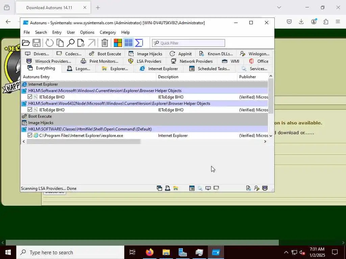Click the list's horizontal scroll right arrow
The image size is (346, 259).
[x=265, y=142]
